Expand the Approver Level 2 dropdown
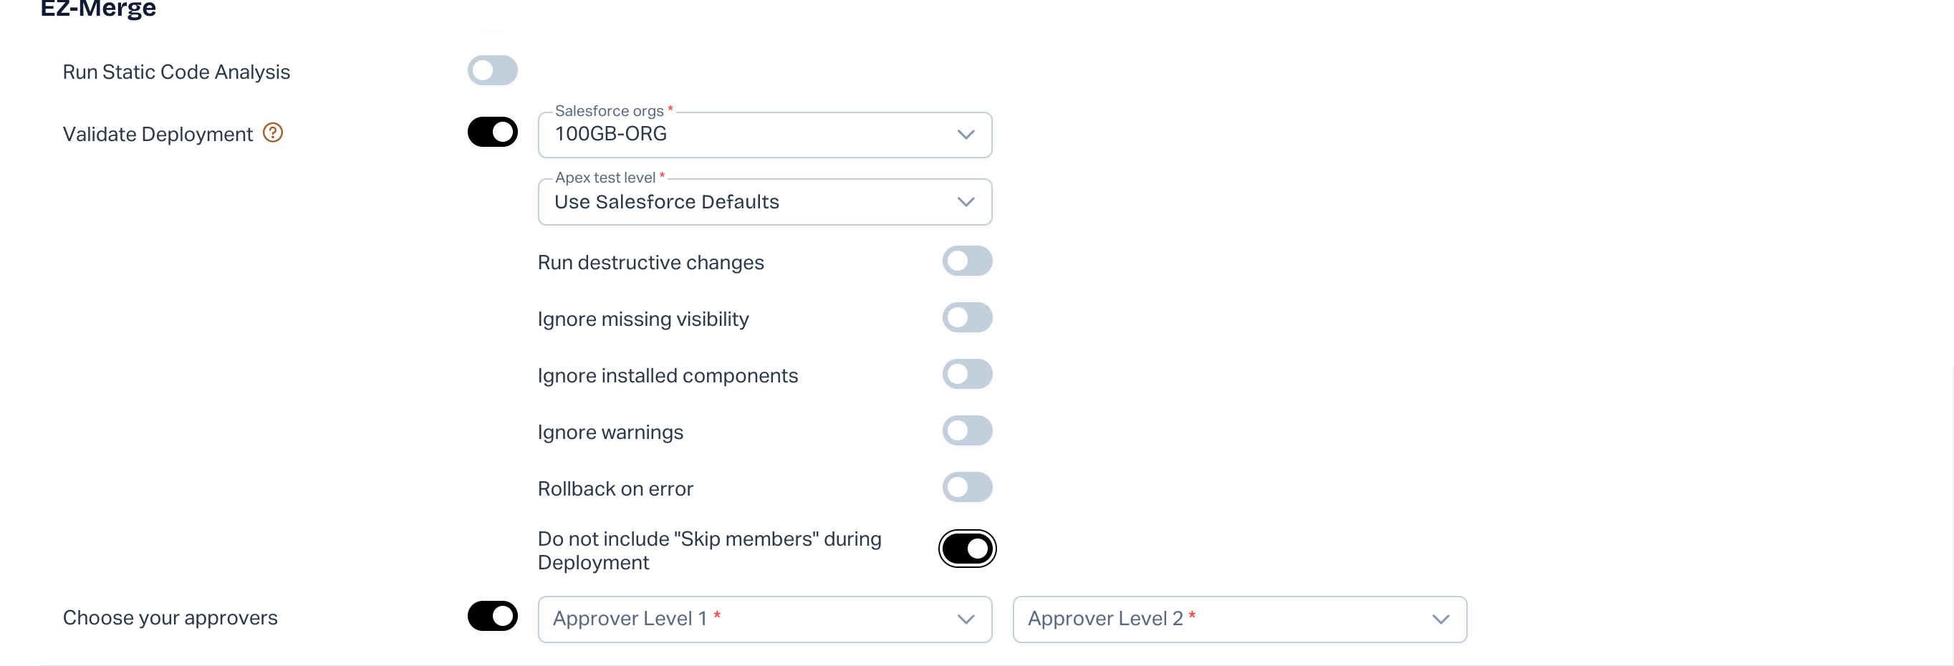This screenshot has height=666, width=1954. (x=1225, y=619)
